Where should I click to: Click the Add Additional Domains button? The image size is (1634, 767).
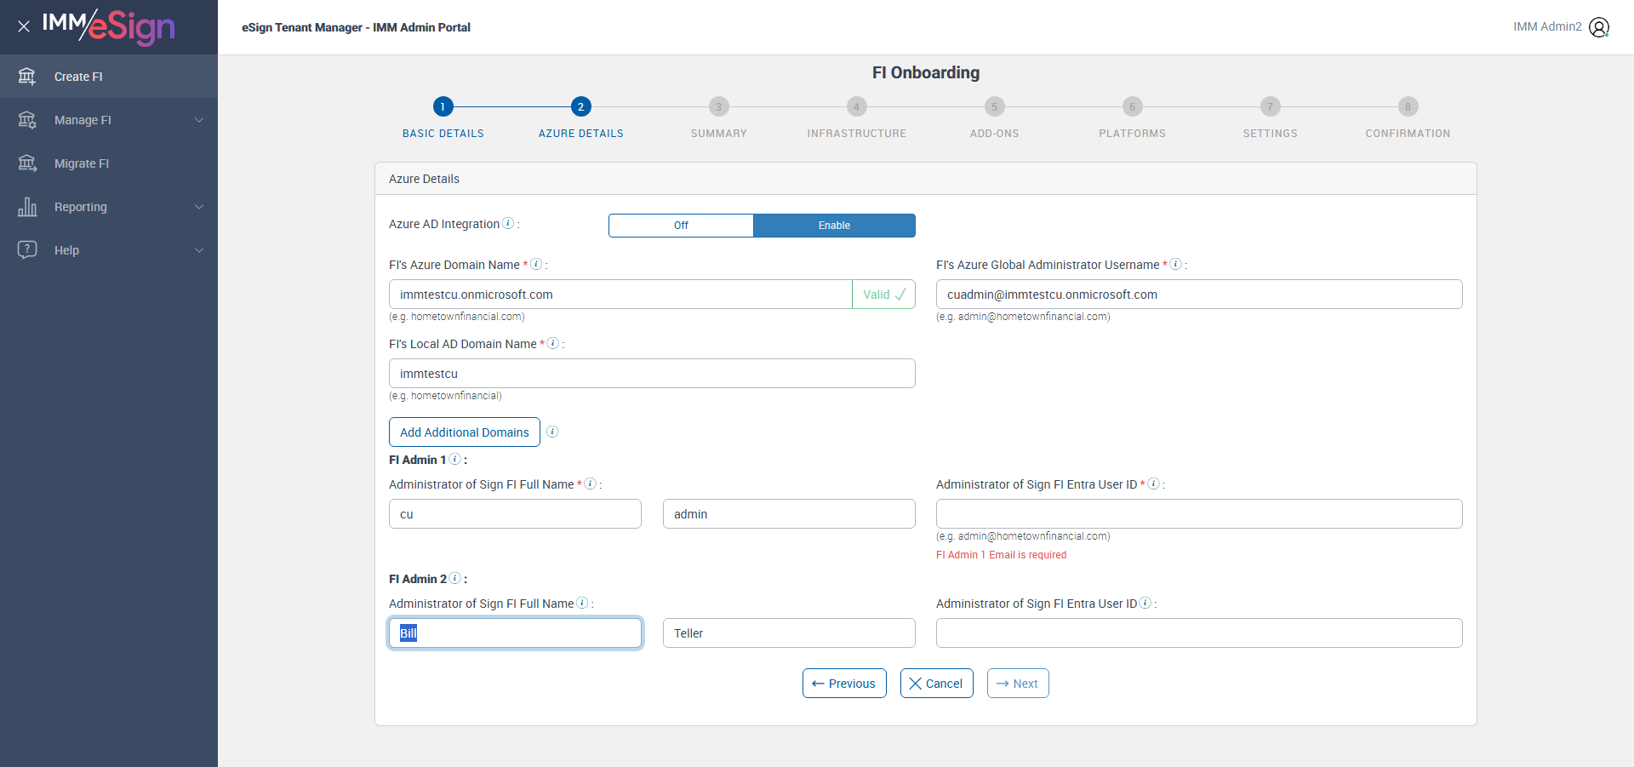pos(465,432)
